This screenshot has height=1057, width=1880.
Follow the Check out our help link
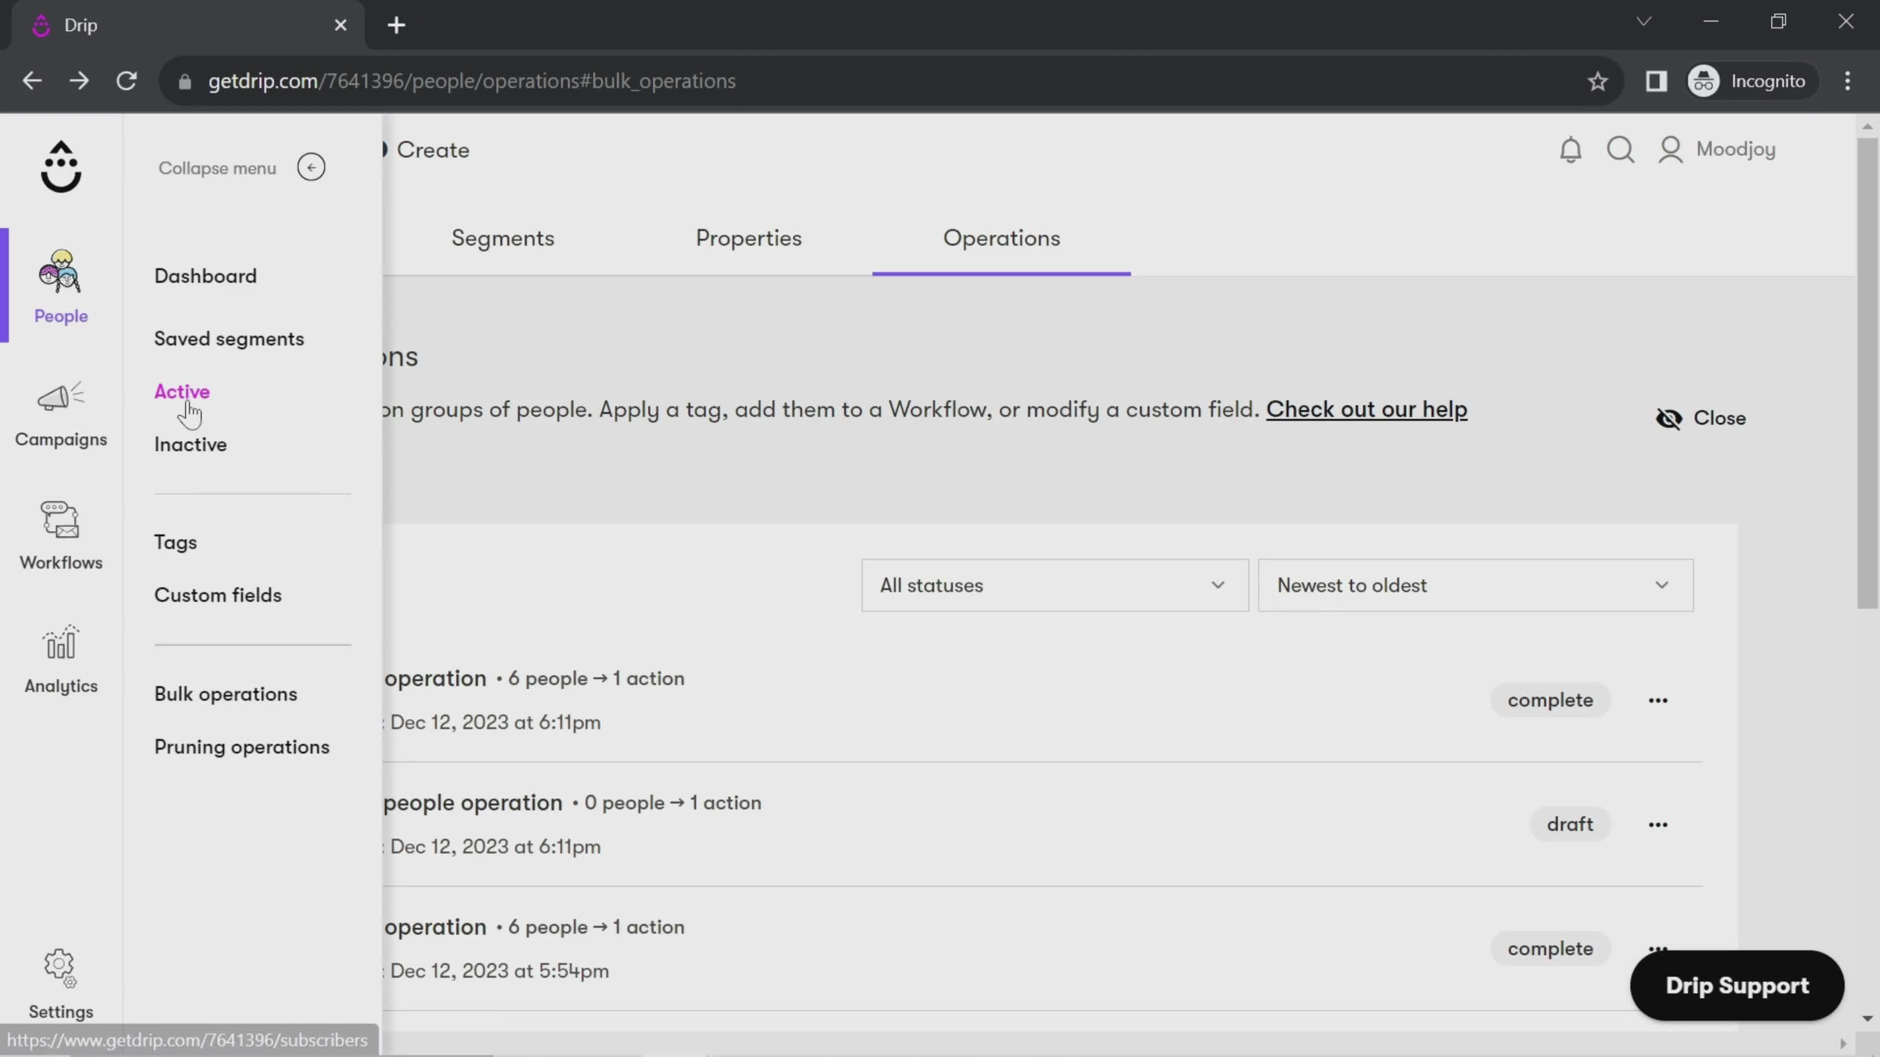pyautogui.click(x=1366, y=410)
